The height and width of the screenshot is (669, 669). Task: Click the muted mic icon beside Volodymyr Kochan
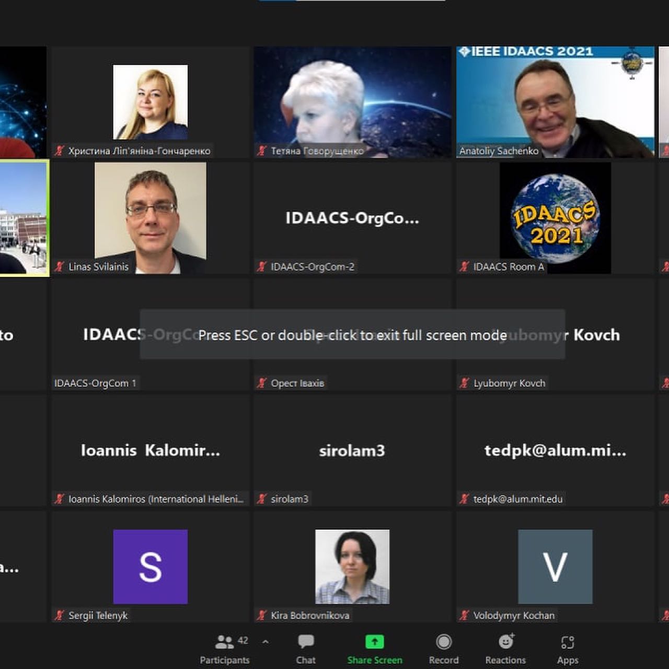pos(465,615)
